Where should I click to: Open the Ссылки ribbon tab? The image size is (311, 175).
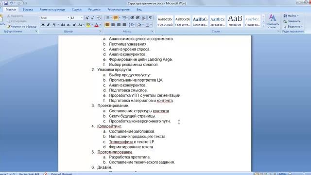[77, 10]
